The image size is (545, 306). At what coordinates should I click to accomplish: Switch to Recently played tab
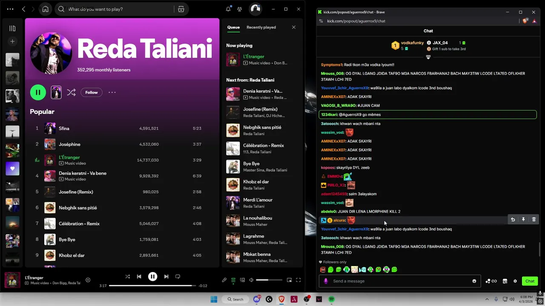point(261,27)
